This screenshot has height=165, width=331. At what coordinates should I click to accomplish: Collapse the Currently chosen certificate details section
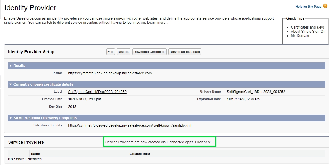[11, 84]
